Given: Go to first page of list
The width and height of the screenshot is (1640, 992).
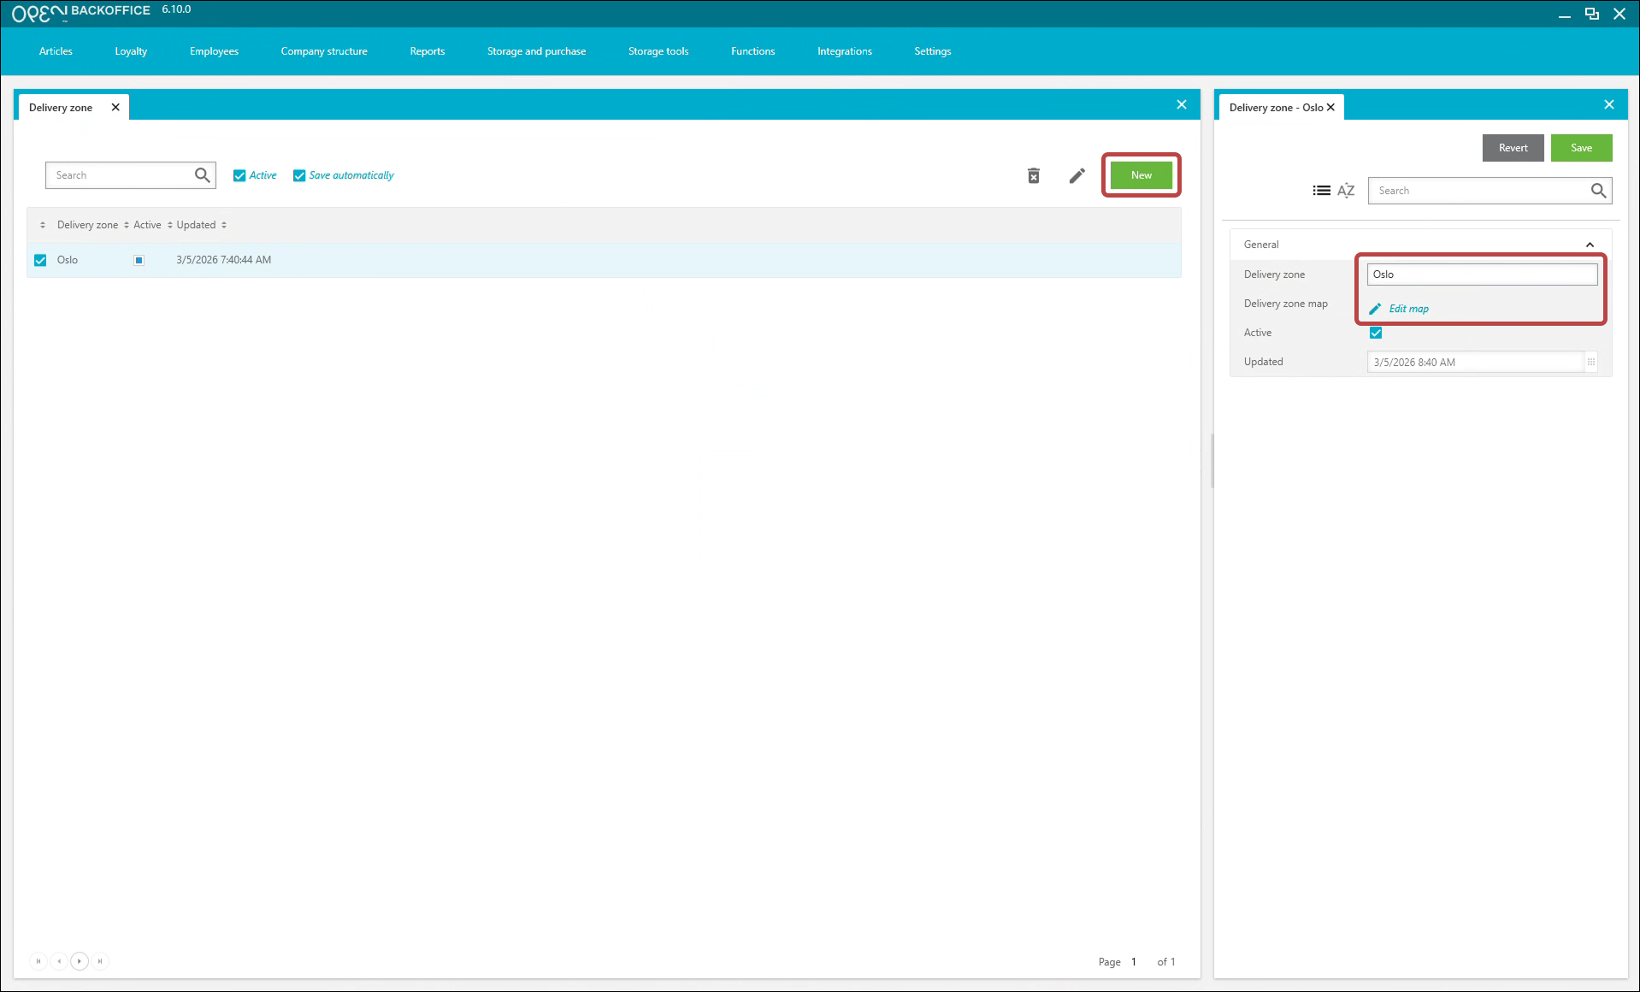Looking at the screenshot, I should tap(38, 961).
